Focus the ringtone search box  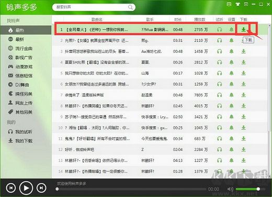[x=94, y=7]
